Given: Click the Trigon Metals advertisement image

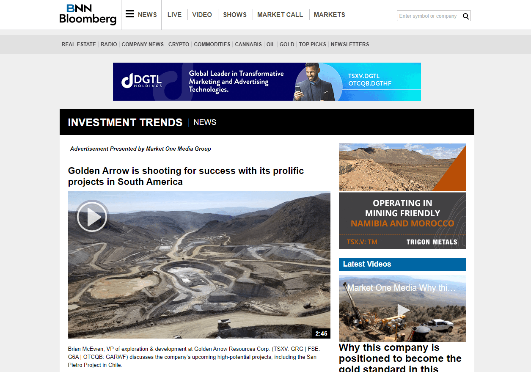Looking at the screenshot, I should tap(402, 196).
